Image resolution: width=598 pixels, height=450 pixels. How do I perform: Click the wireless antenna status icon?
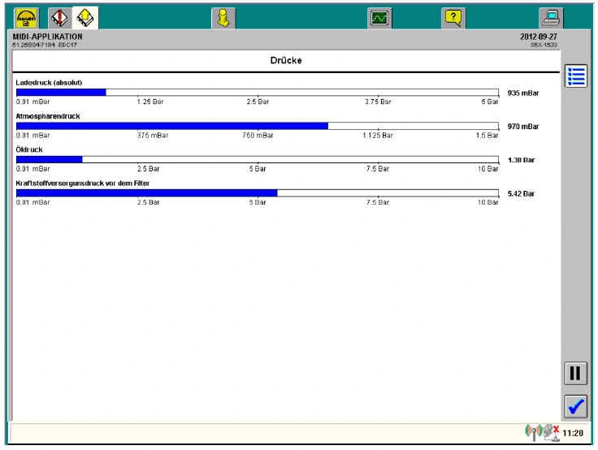[534, 433]
